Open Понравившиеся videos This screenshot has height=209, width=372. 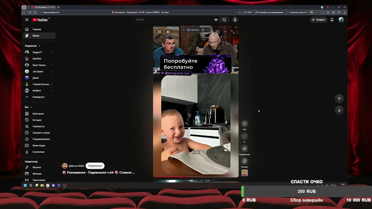[x=40, y=139]
